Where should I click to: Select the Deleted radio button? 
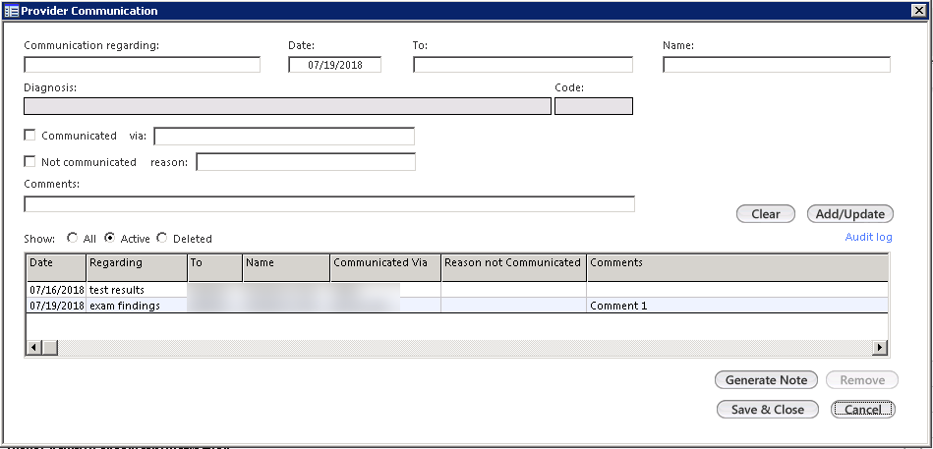[x=162, y=238]
